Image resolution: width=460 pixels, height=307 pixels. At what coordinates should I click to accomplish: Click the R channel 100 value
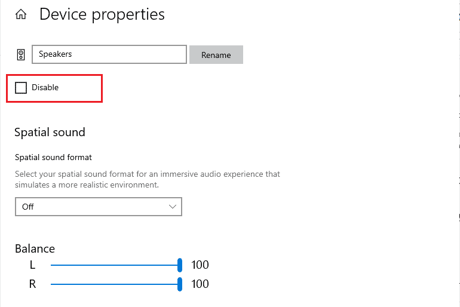pyautogui.click(x=200, y=284)
